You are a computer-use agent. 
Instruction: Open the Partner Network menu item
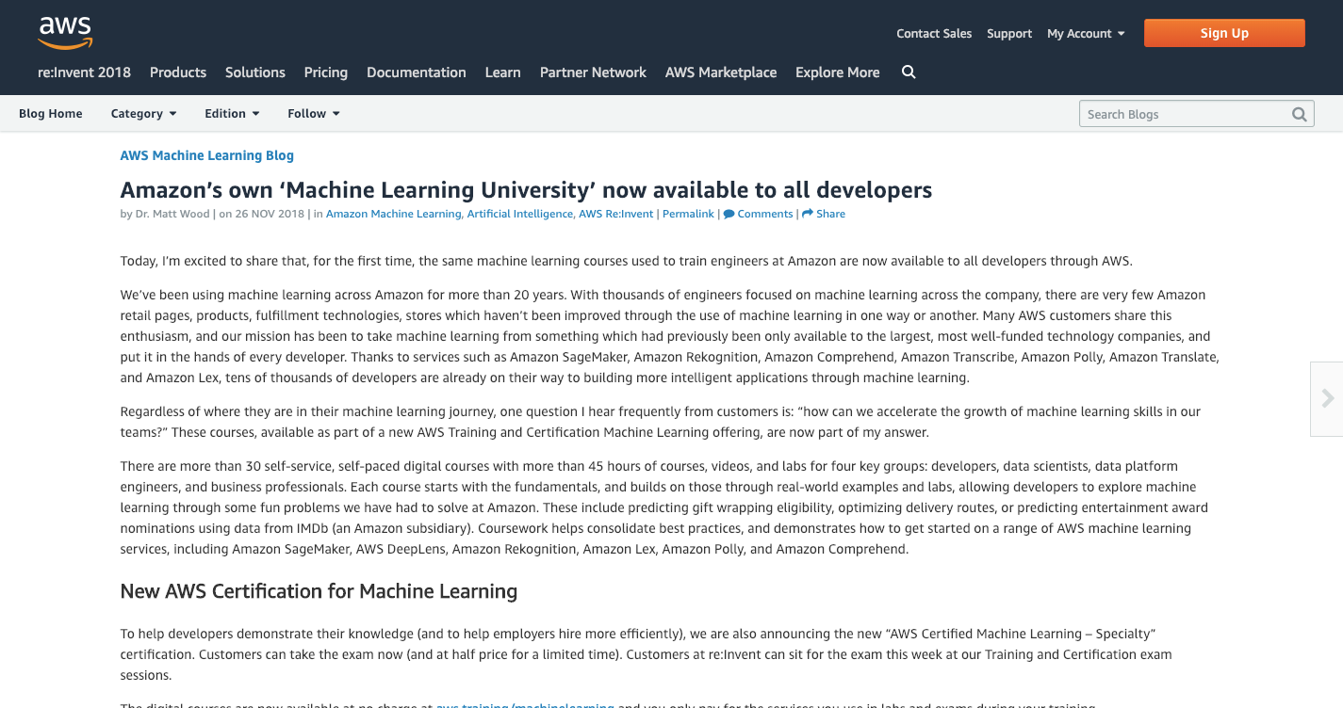click(x=593, y=72)
